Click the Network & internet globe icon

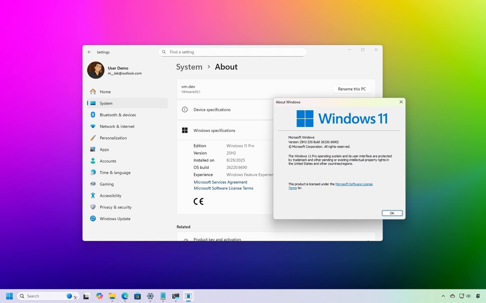93,126
